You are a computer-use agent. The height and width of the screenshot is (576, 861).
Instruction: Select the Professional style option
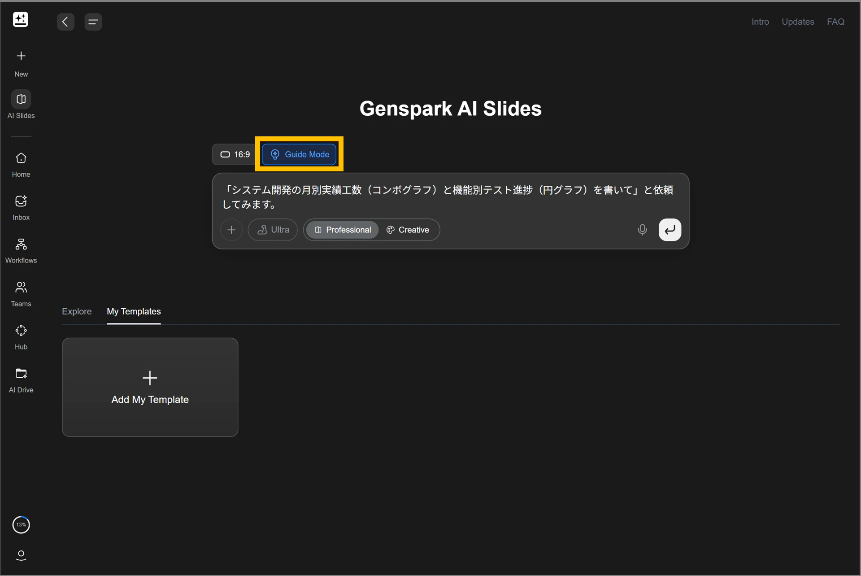343,230
